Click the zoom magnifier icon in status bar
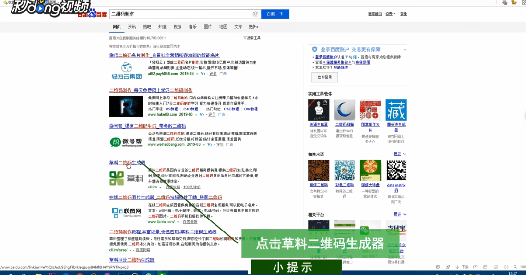This screenshot has height=275, width=526. 515,267
